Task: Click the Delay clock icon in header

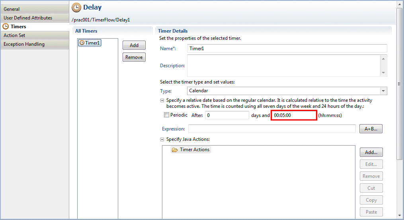Action: click(76, 8)
